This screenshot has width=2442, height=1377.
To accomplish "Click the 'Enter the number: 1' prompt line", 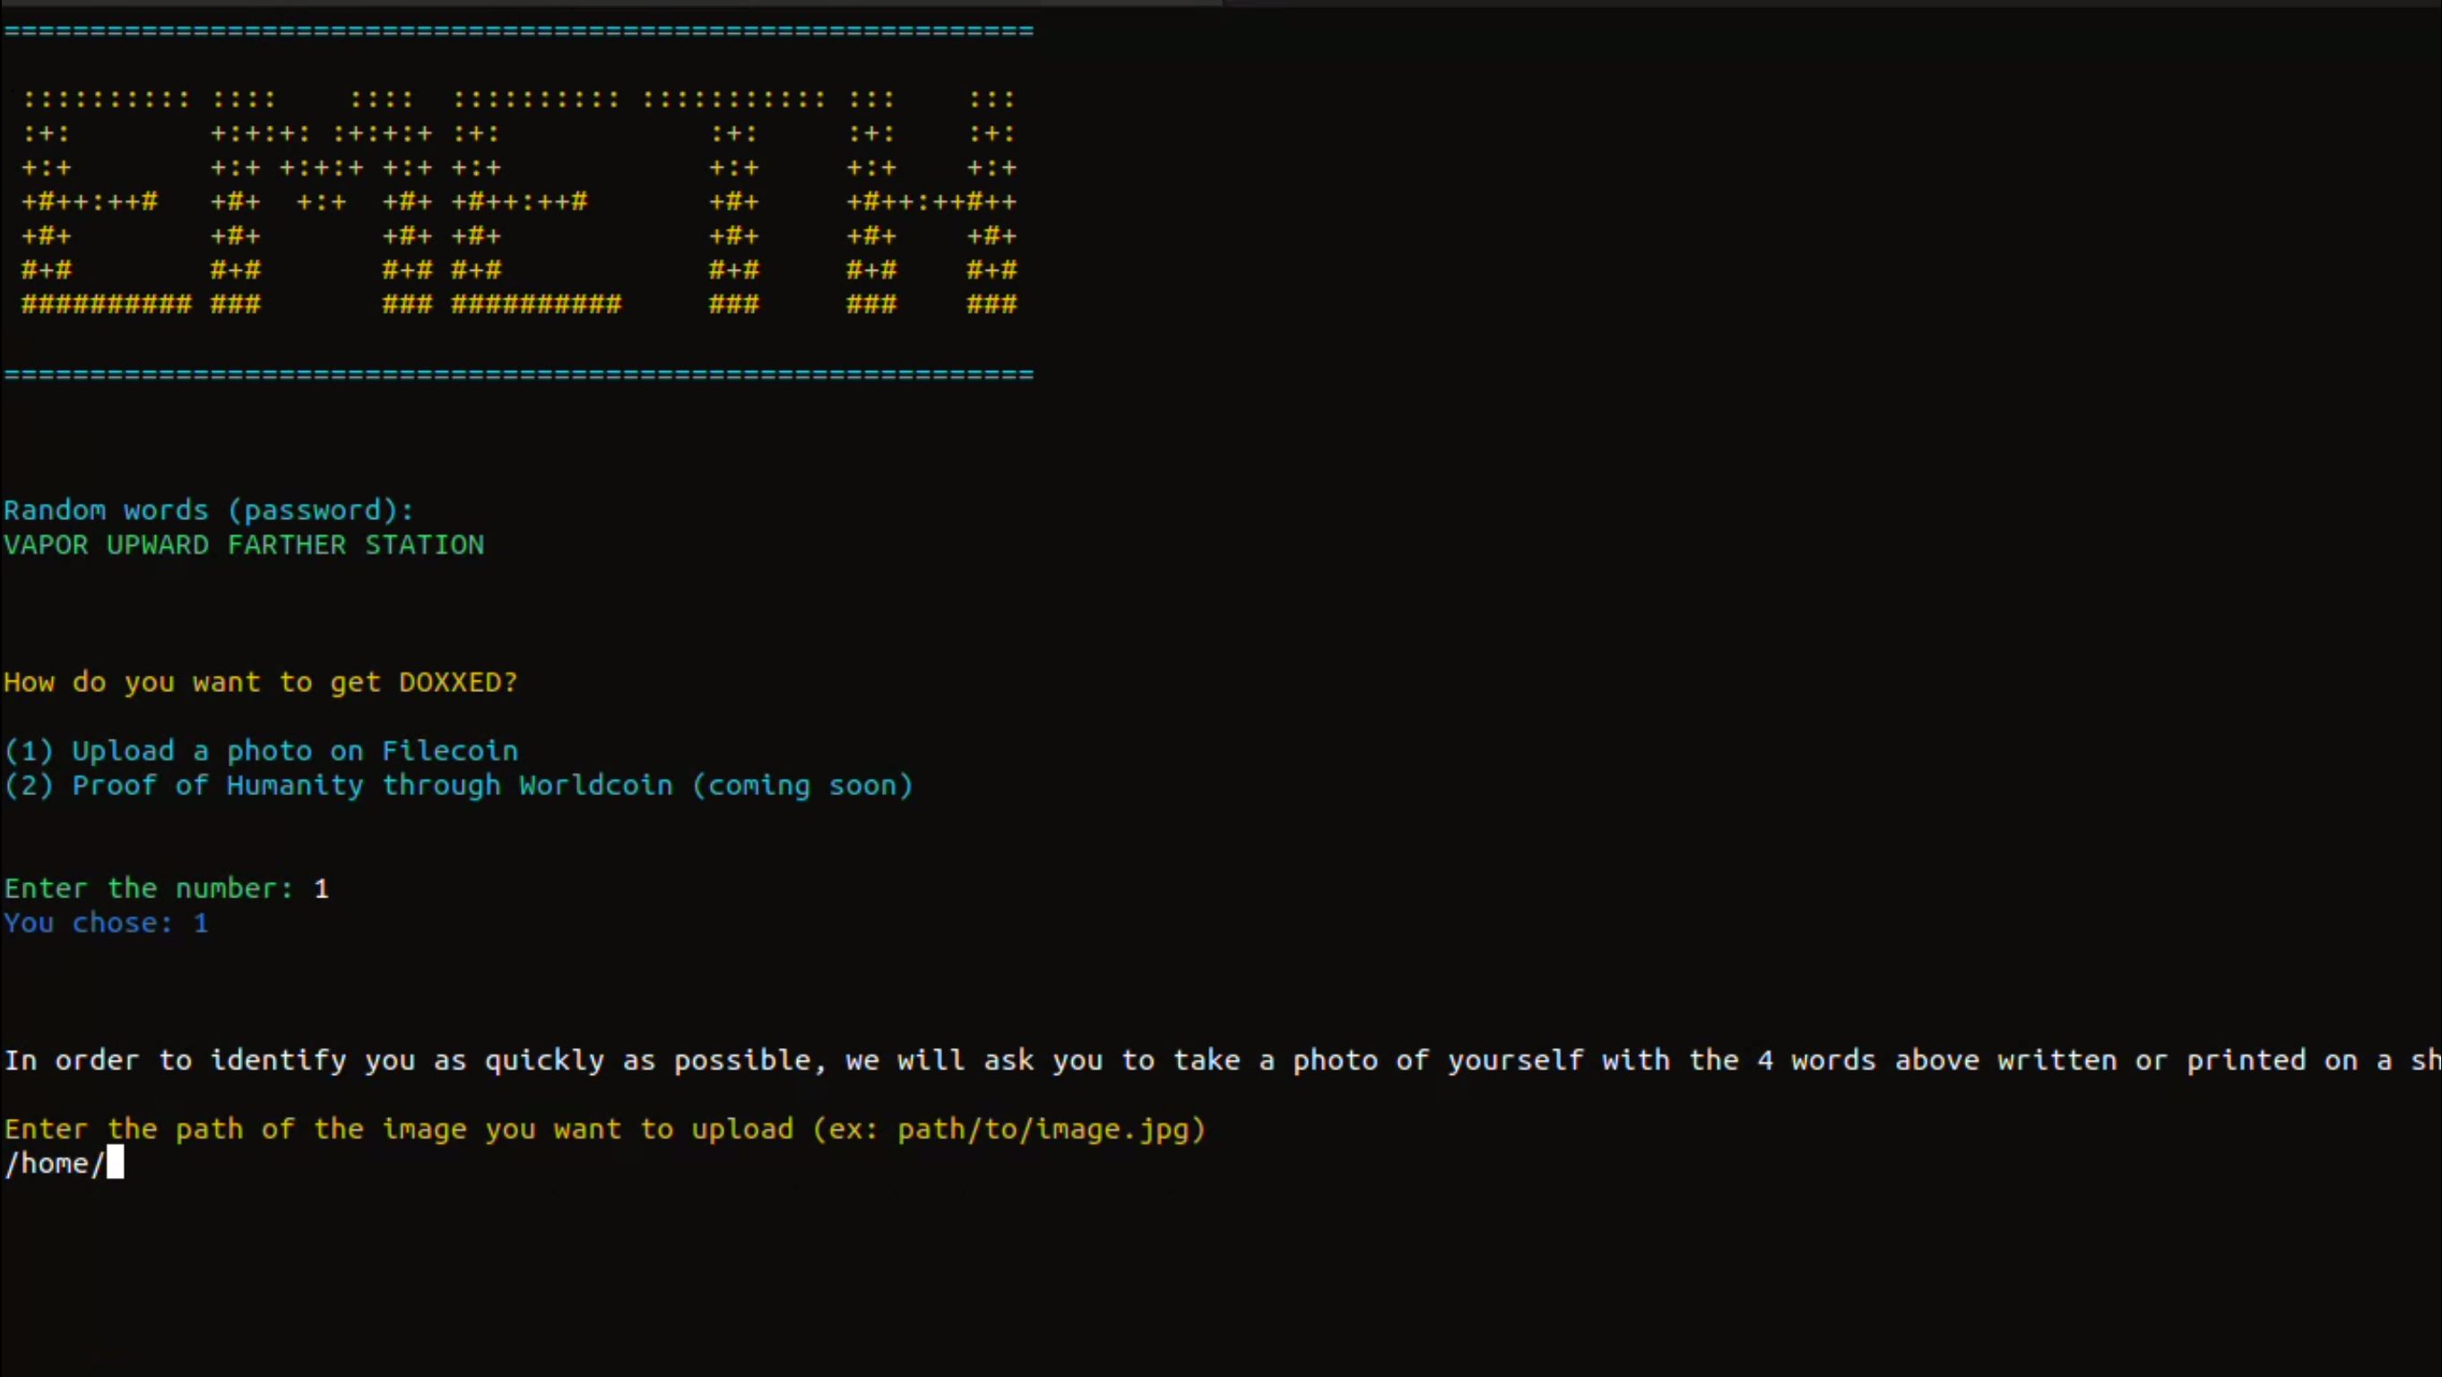I will coord(166,889).
